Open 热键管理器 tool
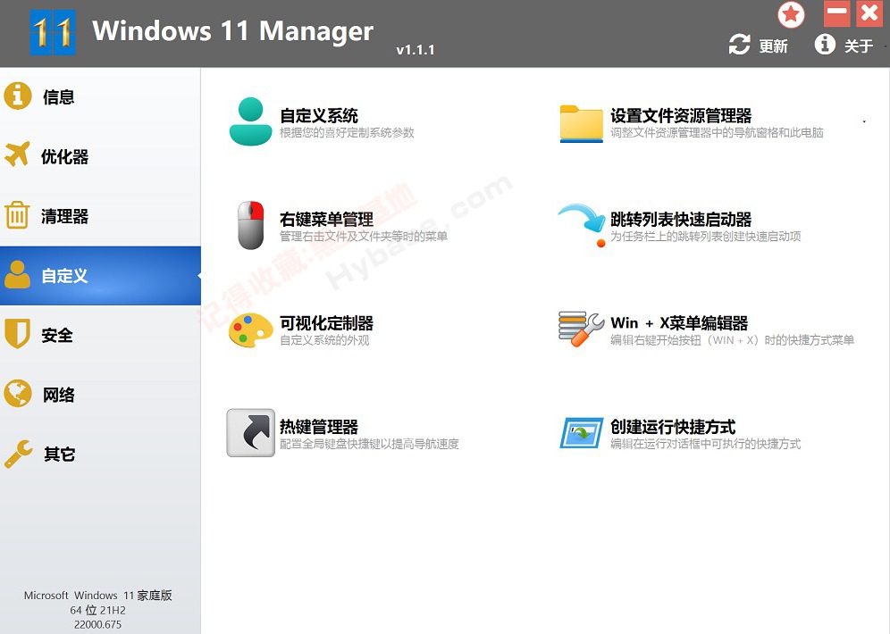 318,427
